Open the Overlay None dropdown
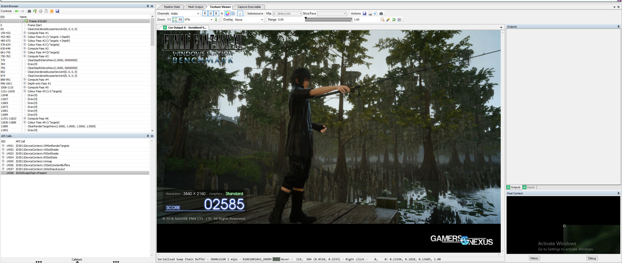Screen dimensions: 622x263 249,20
